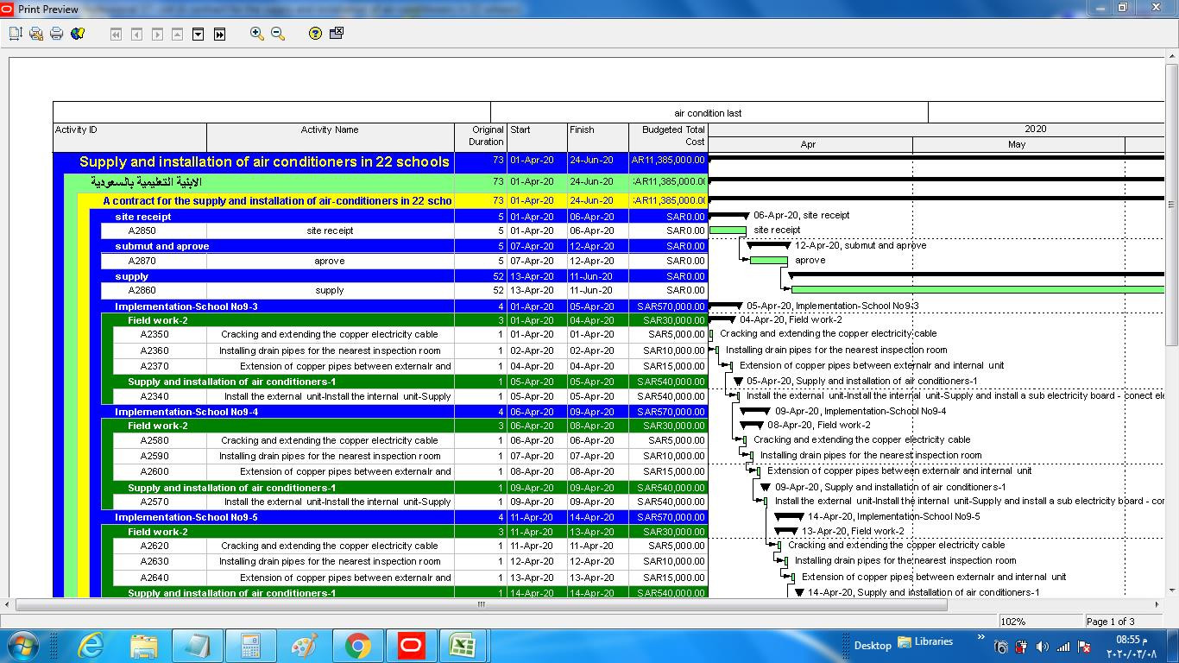This screenshot has height=663, width=1179.
Task: Go to the last page with the double-arrow icon
Action: 219,34
